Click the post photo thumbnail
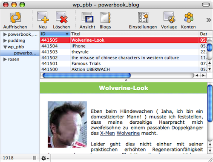This screenshot has height=162, width=213. [67, 124]
